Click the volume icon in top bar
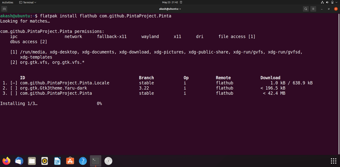 tap(327, 2)
